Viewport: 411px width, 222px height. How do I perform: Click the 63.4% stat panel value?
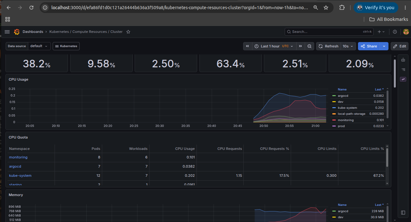pos(230,64)
